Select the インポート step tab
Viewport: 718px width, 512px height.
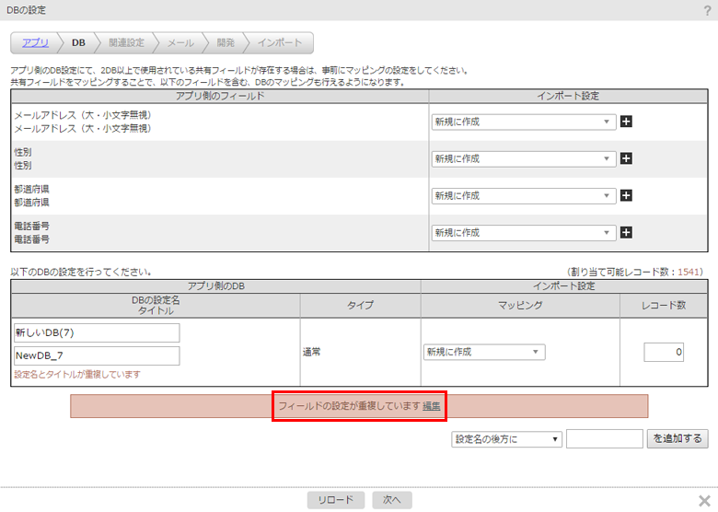(279, 42)
